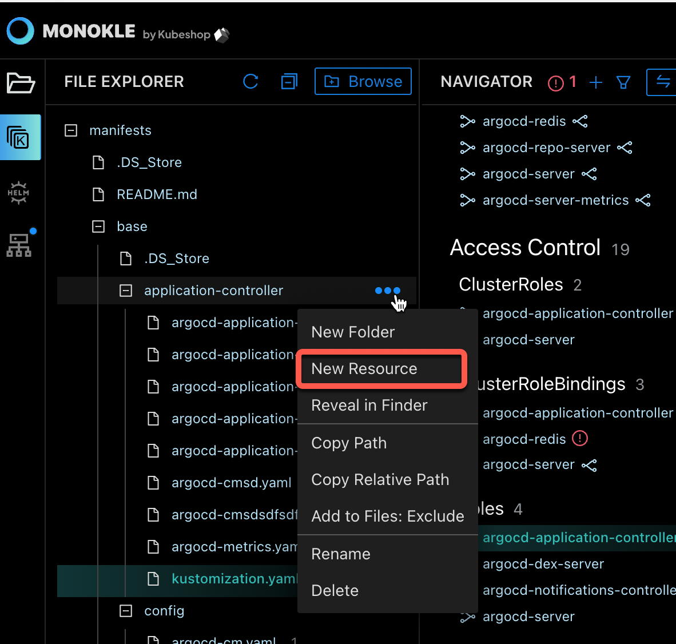Open argocd-metrics.yaml file
Screen dimensions: 676x644
click(x=234, y=547)
